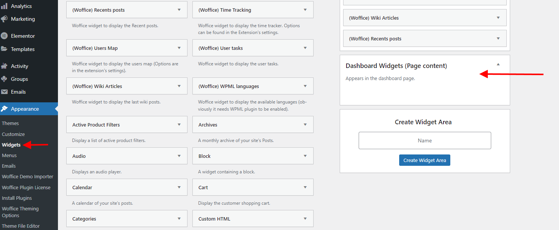559x230 pixels.
Task: Expand the Calendar widget dropdown arrow
Action: (x=179, y=187)
